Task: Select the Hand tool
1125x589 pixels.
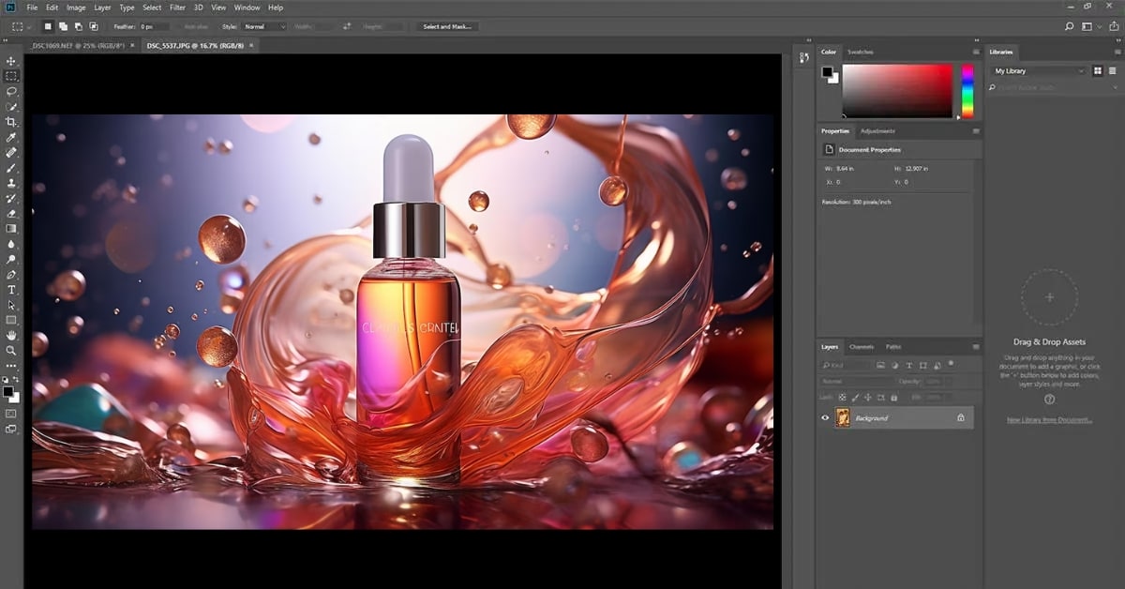Action: [11, 335]
